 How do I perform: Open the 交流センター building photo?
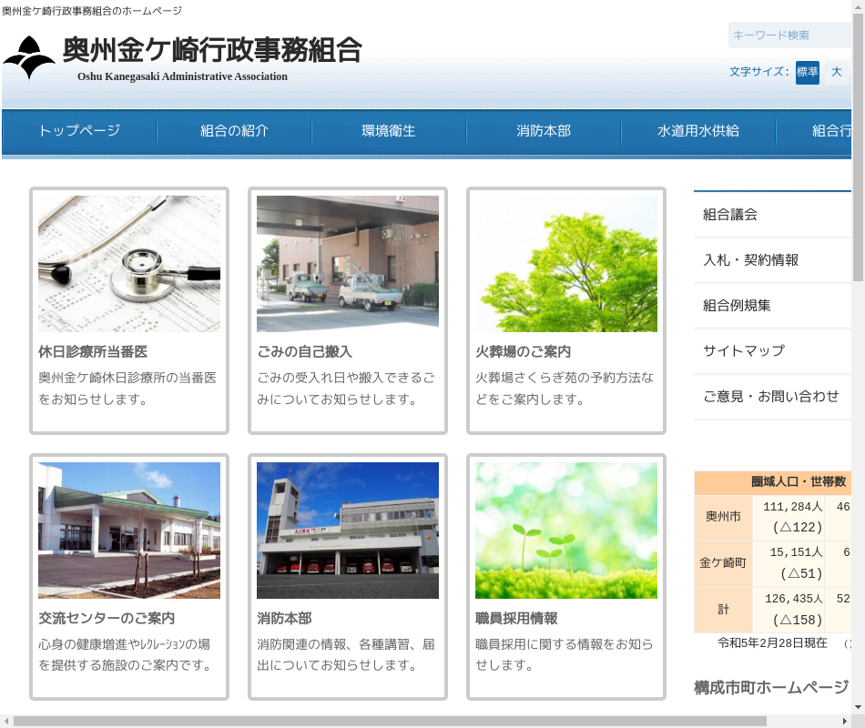click(129, 530)
